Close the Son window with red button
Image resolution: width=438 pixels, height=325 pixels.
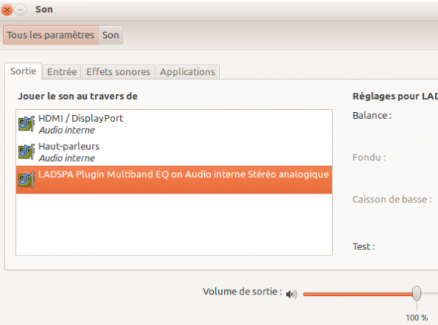click(7, 10)
